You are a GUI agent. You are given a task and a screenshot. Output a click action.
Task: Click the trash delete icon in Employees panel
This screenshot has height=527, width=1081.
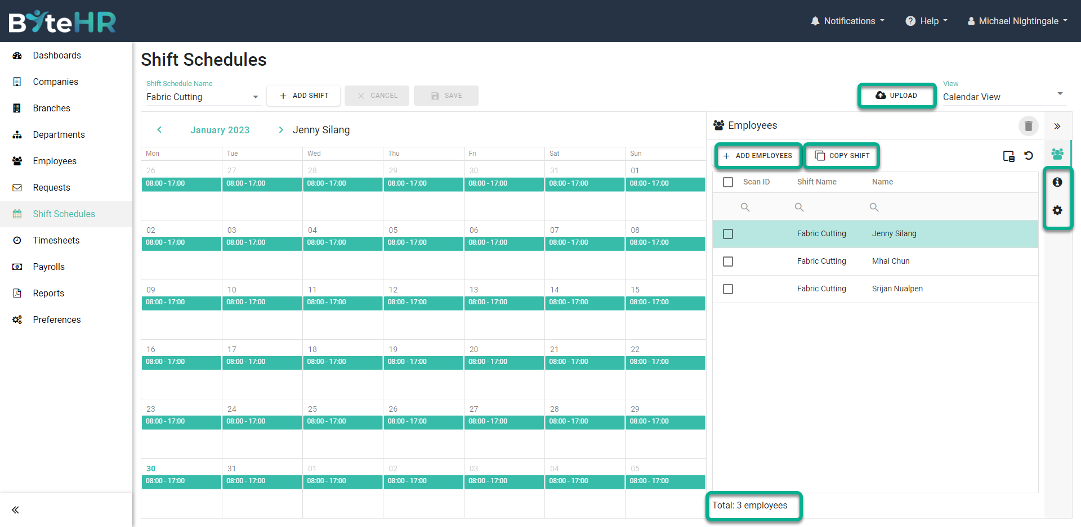pos(1028,126)
